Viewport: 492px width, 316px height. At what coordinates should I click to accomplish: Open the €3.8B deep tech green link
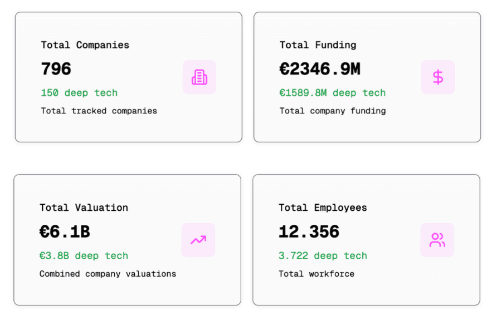click(x=84, y=256)
